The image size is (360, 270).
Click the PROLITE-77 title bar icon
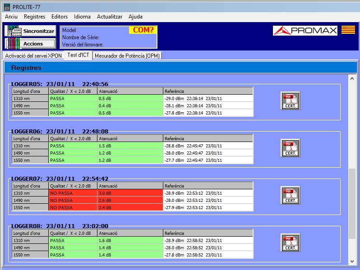pos(6,7)
